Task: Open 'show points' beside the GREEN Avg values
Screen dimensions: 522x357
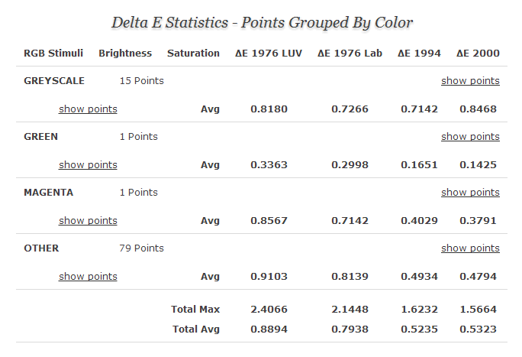Action: click(x=88, y=164)
